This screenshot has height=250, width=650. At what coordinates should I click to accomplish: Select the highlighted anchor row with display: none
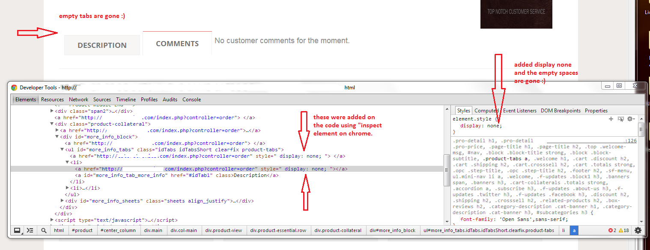click(x=227, y=169)
